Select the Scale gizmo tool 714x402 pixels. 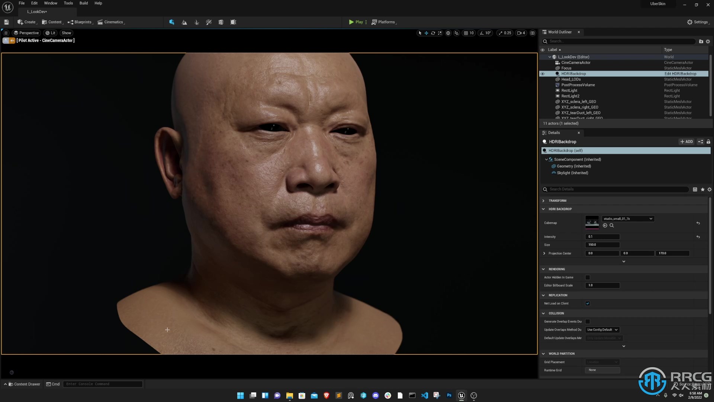coord(440,33)
